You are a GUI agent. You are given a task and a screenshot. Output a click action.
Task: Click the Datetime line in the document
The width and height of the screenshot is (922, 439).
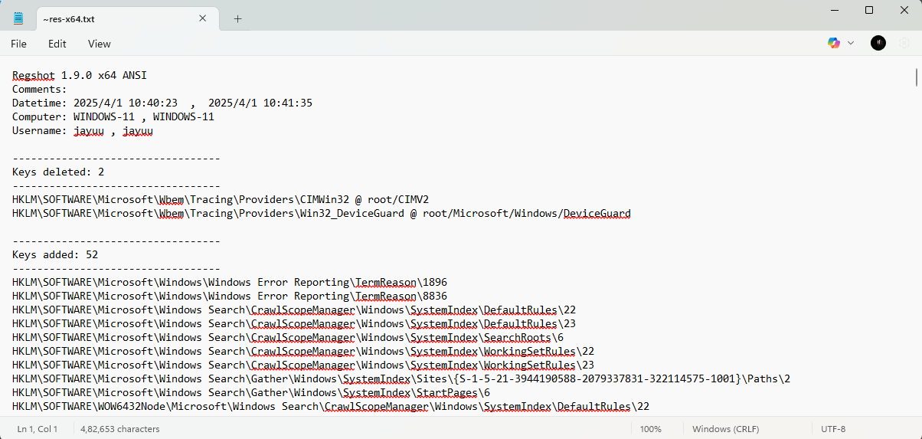tap(162, 103)
